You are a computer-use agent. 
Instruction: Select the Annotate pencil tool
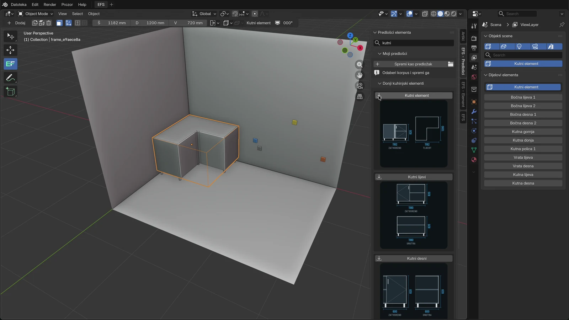pos(10,78)
